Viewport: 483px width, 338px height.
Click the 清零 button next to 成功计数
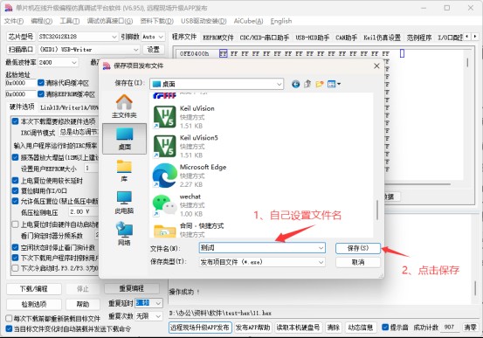pos(470,328)
